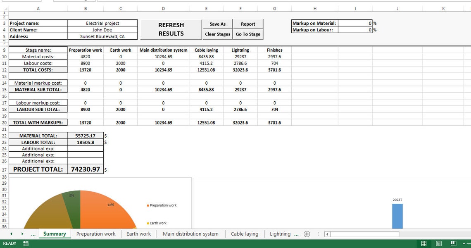
Task: Switch to the Summary sheet
Action: 54,234
